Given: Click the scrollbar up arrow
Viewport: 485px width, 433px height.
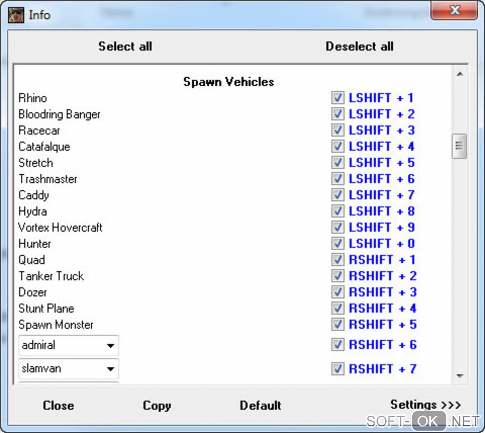Looking at the screenshot, I should tap(460, 74).
